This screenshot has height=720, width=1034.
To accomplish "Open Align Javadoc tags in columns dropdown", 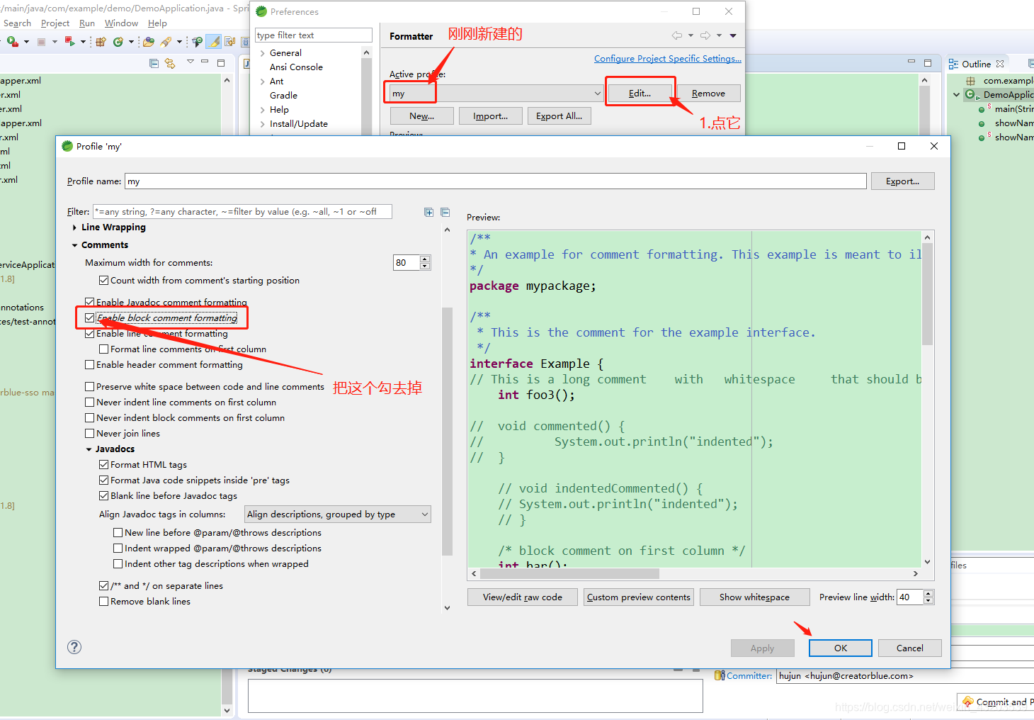I will (x=338, y=514).
